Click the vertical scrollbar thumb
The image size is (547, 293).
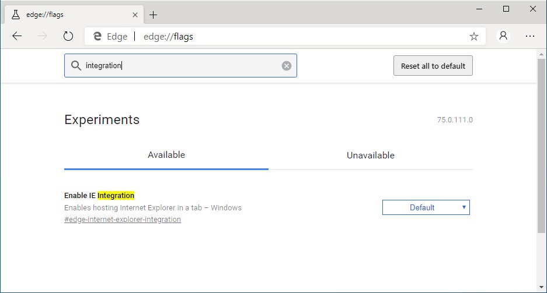(x=541, y=146)
